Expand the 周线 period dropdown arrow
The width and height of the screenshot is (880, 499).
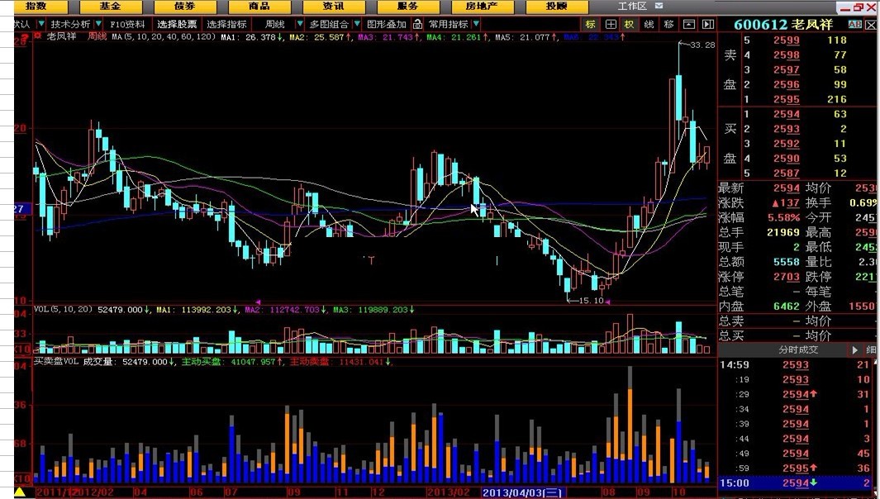click(x=300, y=24)
